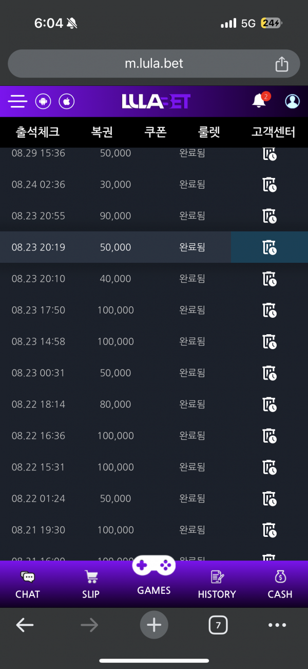Tap the LULABET logo
Image resolution: width=308 pixels, height=669 pixels.
[156, 101]
